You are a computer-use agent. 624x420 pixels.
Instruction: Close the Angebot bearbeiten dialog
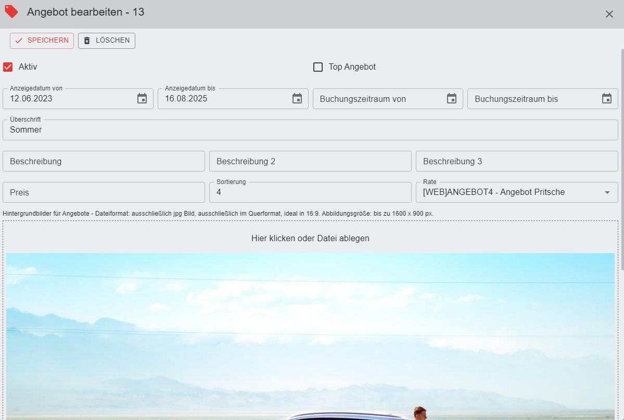pos(609,14)
